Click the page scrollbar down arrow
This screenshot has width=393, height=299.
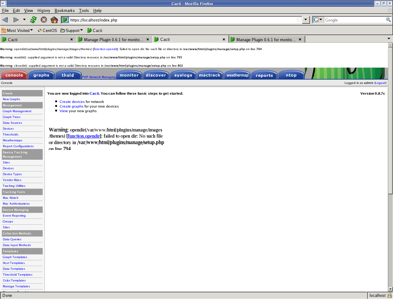click(x=390, y=289)
